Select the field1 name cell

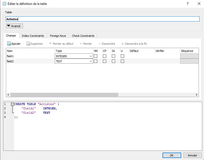click(x=30, y=56)
